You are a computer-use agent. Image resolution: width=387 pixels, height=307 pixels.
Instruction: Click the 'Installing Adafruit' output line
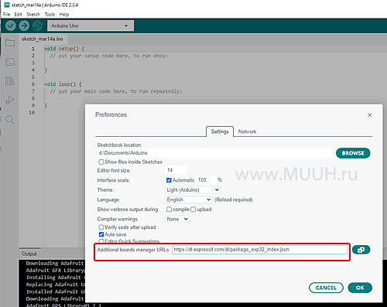pos(56,278)
